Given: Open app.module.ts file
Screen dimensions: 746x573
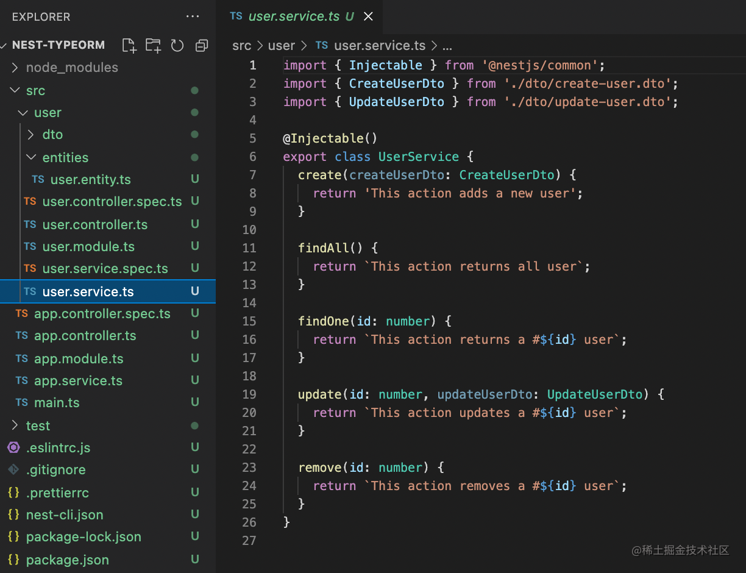Looking at the screenshot, I should click(x=79, y=358).
